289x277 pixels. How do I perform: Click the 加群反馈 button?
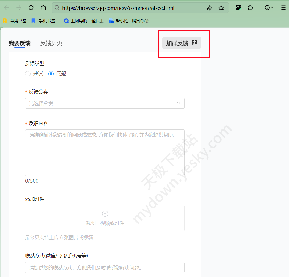point(181,43)
